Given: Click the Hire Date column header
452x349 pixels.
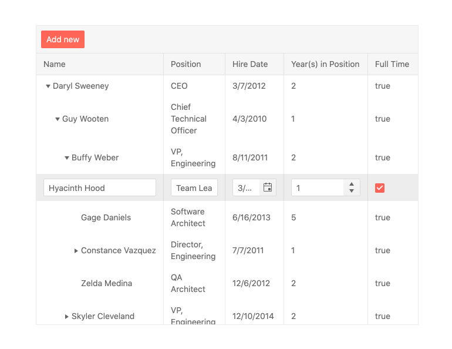Looking at the screenshot, I should pos(255,64).
